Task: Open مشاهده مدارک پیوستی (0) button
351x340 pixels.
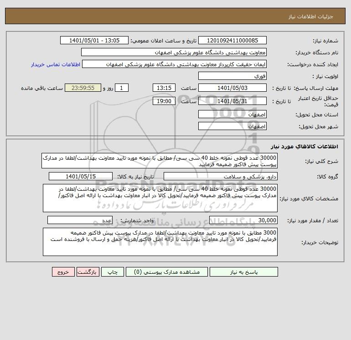Action: tap(167, 272)
